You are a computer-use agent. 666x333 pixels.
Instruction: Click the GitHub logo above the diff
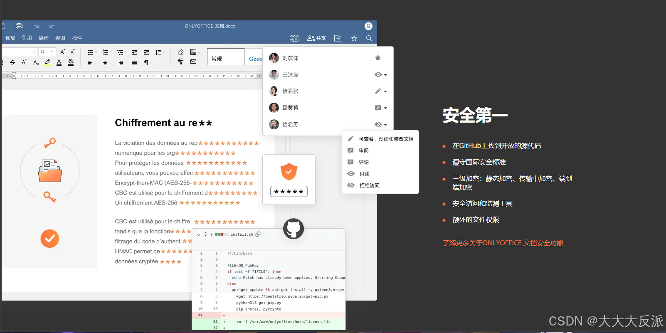(294, 229)
